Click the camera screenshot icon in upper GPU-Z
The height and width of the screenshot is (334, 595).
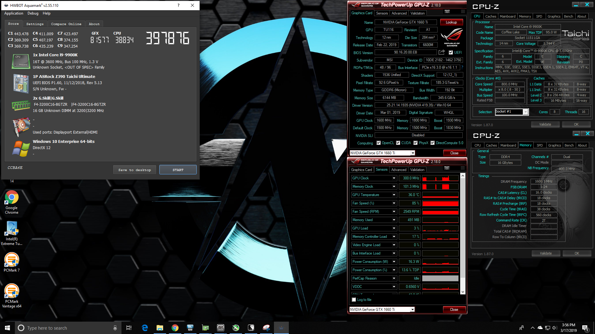pyautogui.click(x=447, y=12)
